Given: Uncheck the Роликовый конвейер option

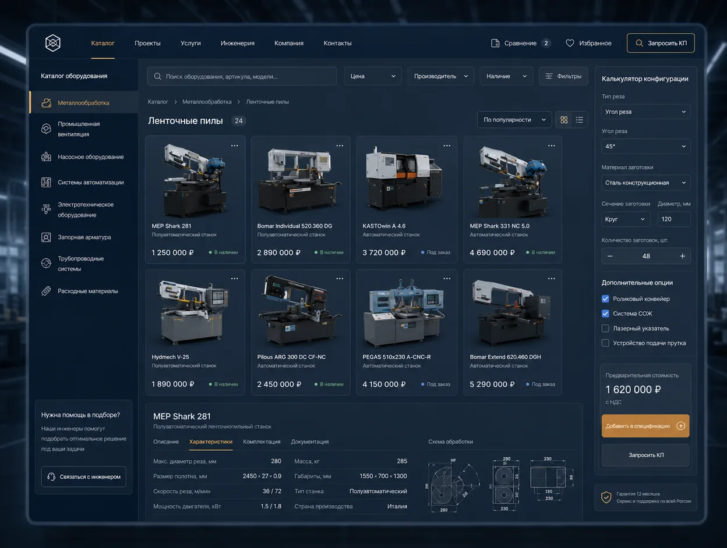Looking at the screenshot, I should click(605, 299).
